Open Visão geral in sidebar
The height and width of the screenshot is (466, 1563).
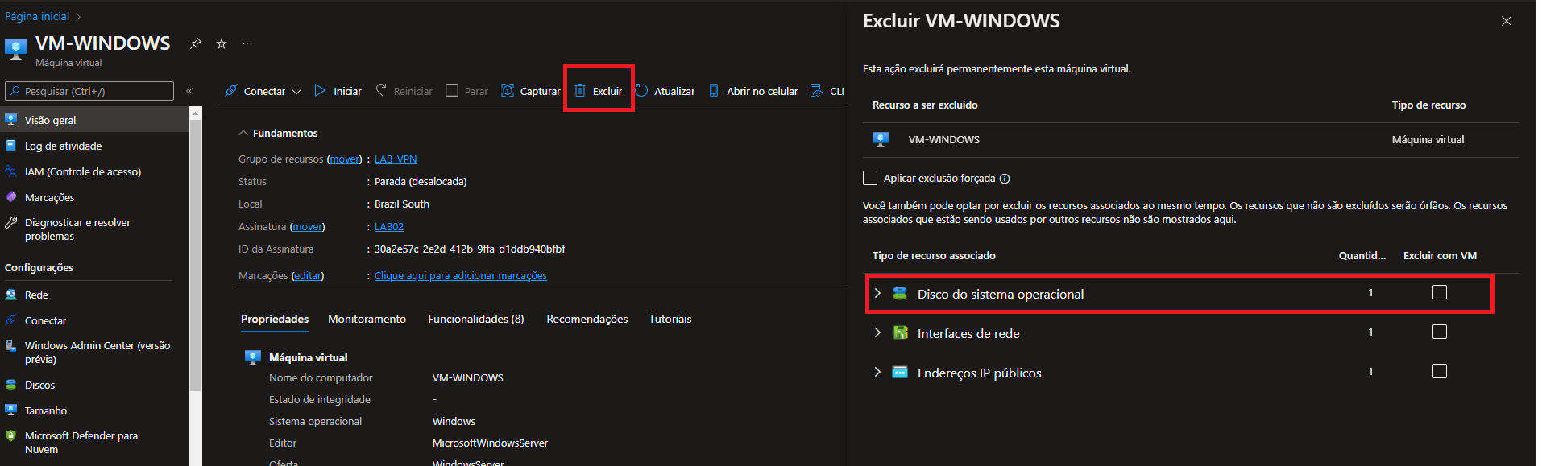point(94,120)
